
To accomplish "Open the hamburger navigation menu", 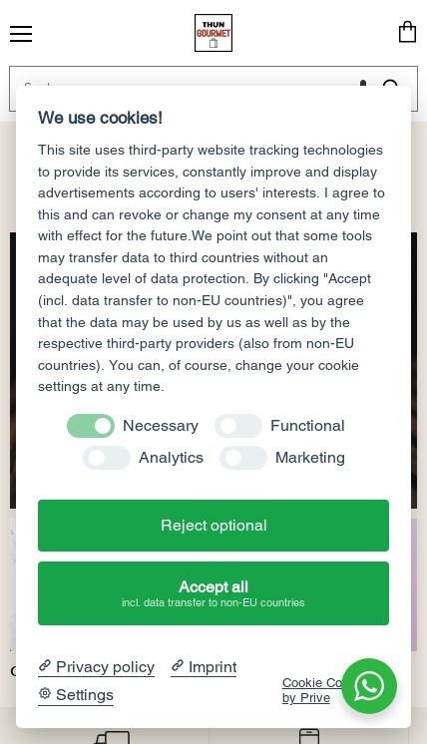I will (x=21, y=34).
